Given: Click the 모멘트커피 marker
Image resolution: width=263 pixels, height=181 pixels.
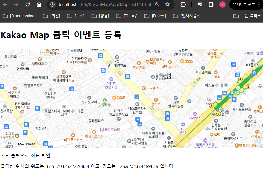Looking at the screenshot, I should tap(170, 62).
